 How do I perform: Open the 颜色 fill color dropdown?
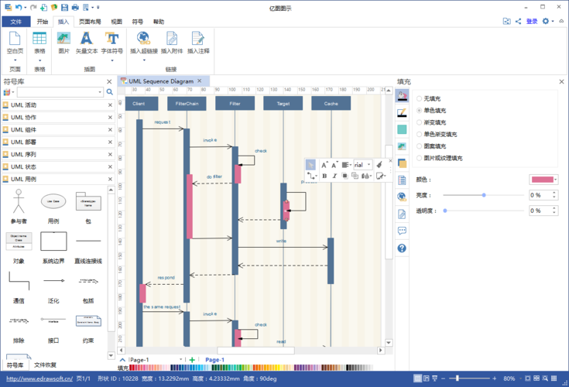pos(555,180)
